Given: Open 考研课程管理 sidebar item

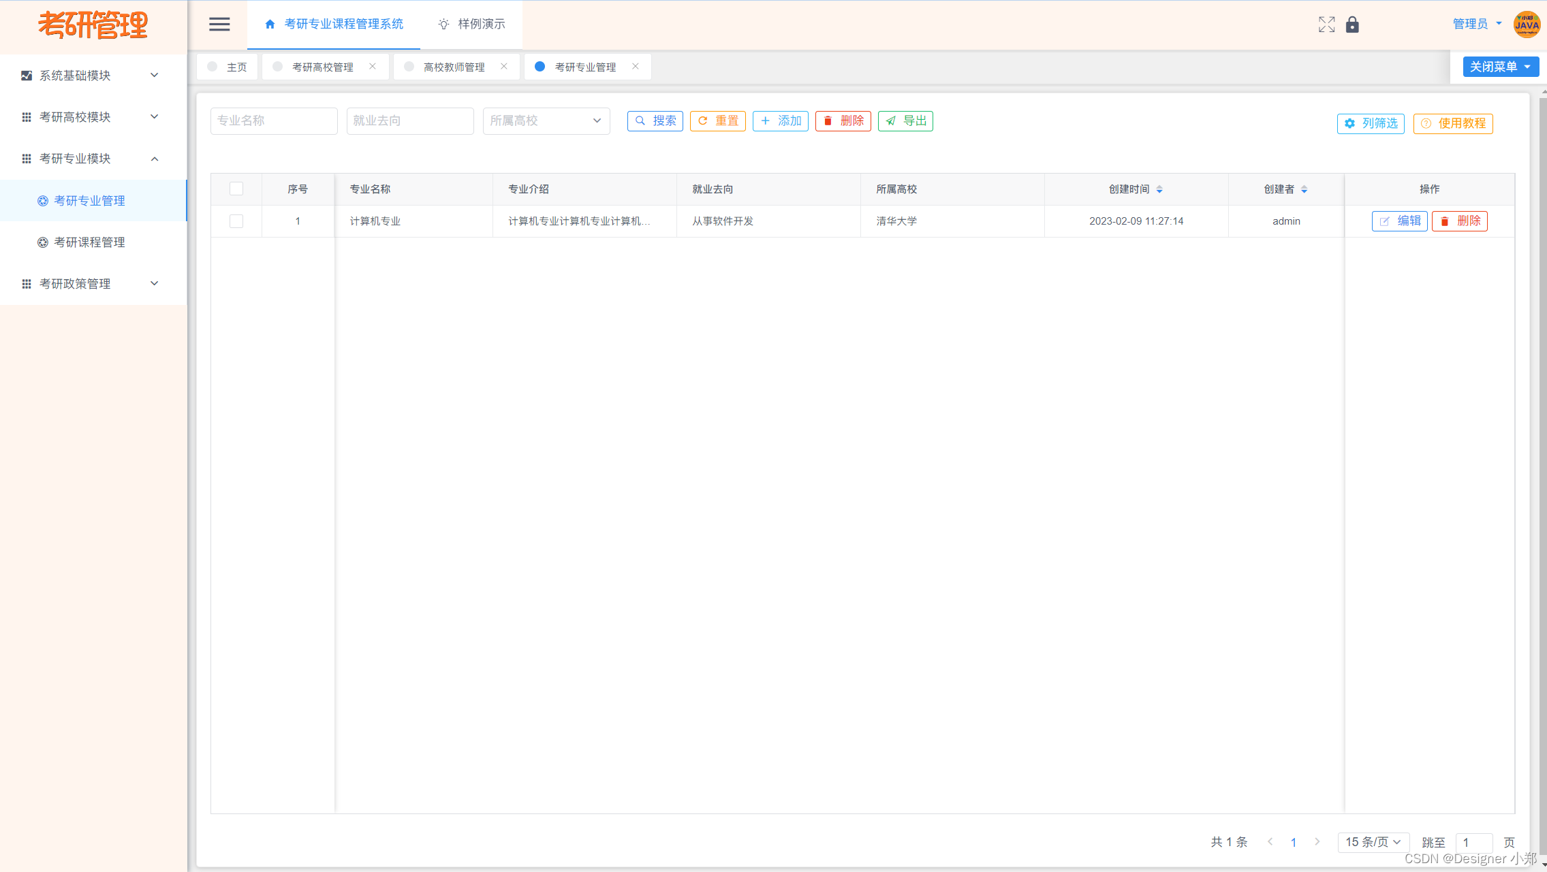Looking at the screenshot, I should pos(89,242).
